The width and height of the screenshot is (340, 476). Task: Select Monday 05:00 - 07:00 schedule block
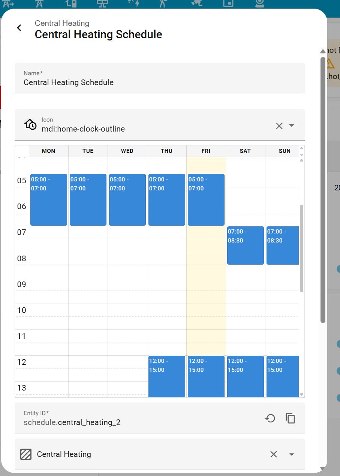click(49, 200)
